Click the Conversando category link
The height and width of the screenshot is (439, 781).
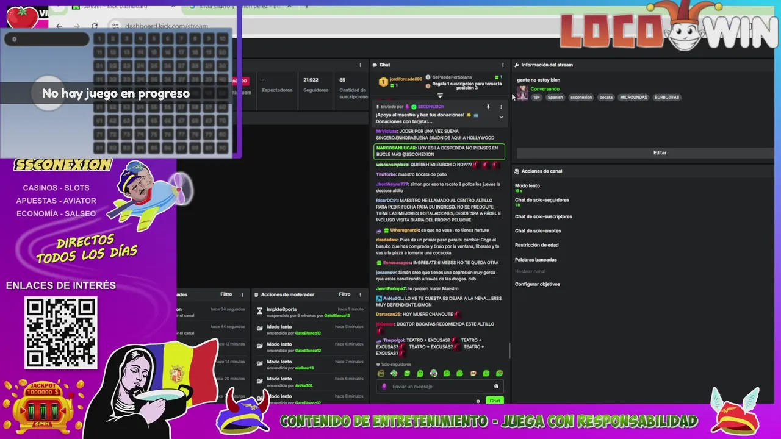545,89
